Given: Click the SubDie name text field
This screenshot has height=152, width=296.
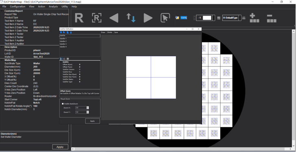Looking at the screenshot, I should (80, 35).
